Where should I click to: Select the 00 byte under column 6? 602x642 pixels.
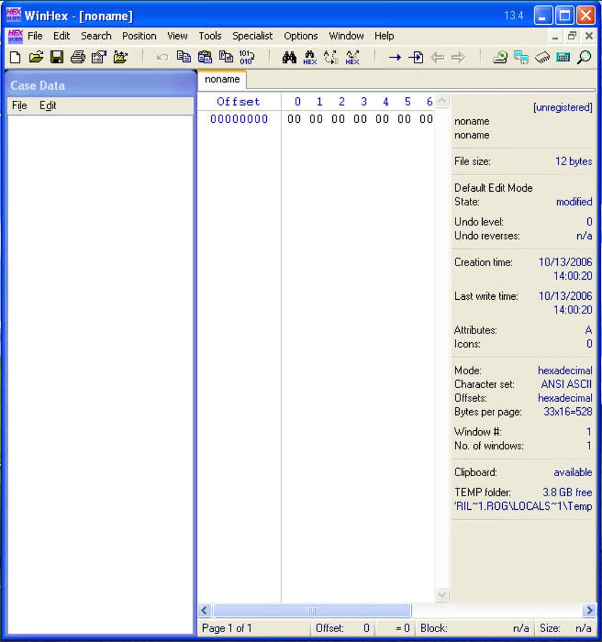(426, 119)
